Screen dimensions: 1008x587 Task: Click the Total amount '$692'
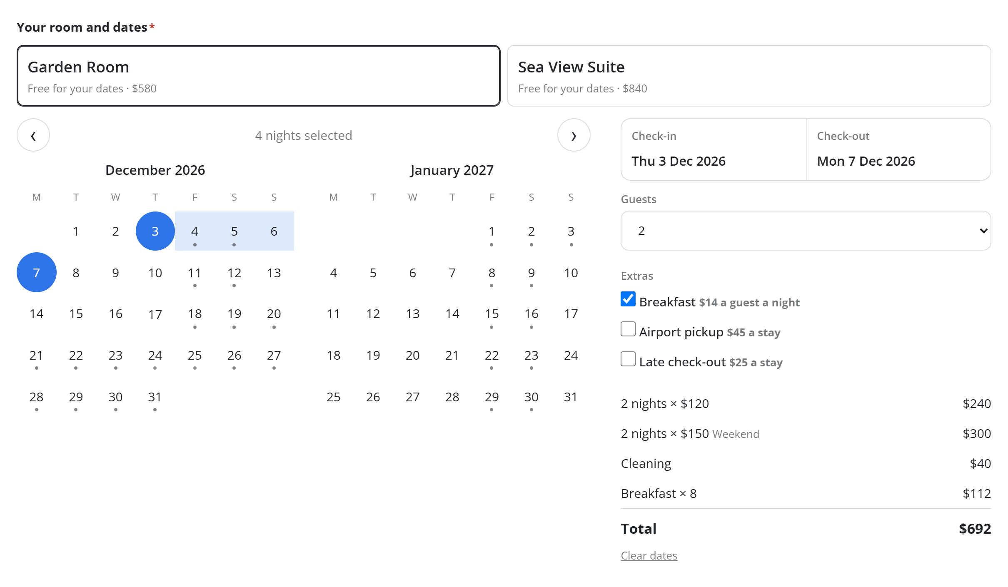(x=975, y=529)
